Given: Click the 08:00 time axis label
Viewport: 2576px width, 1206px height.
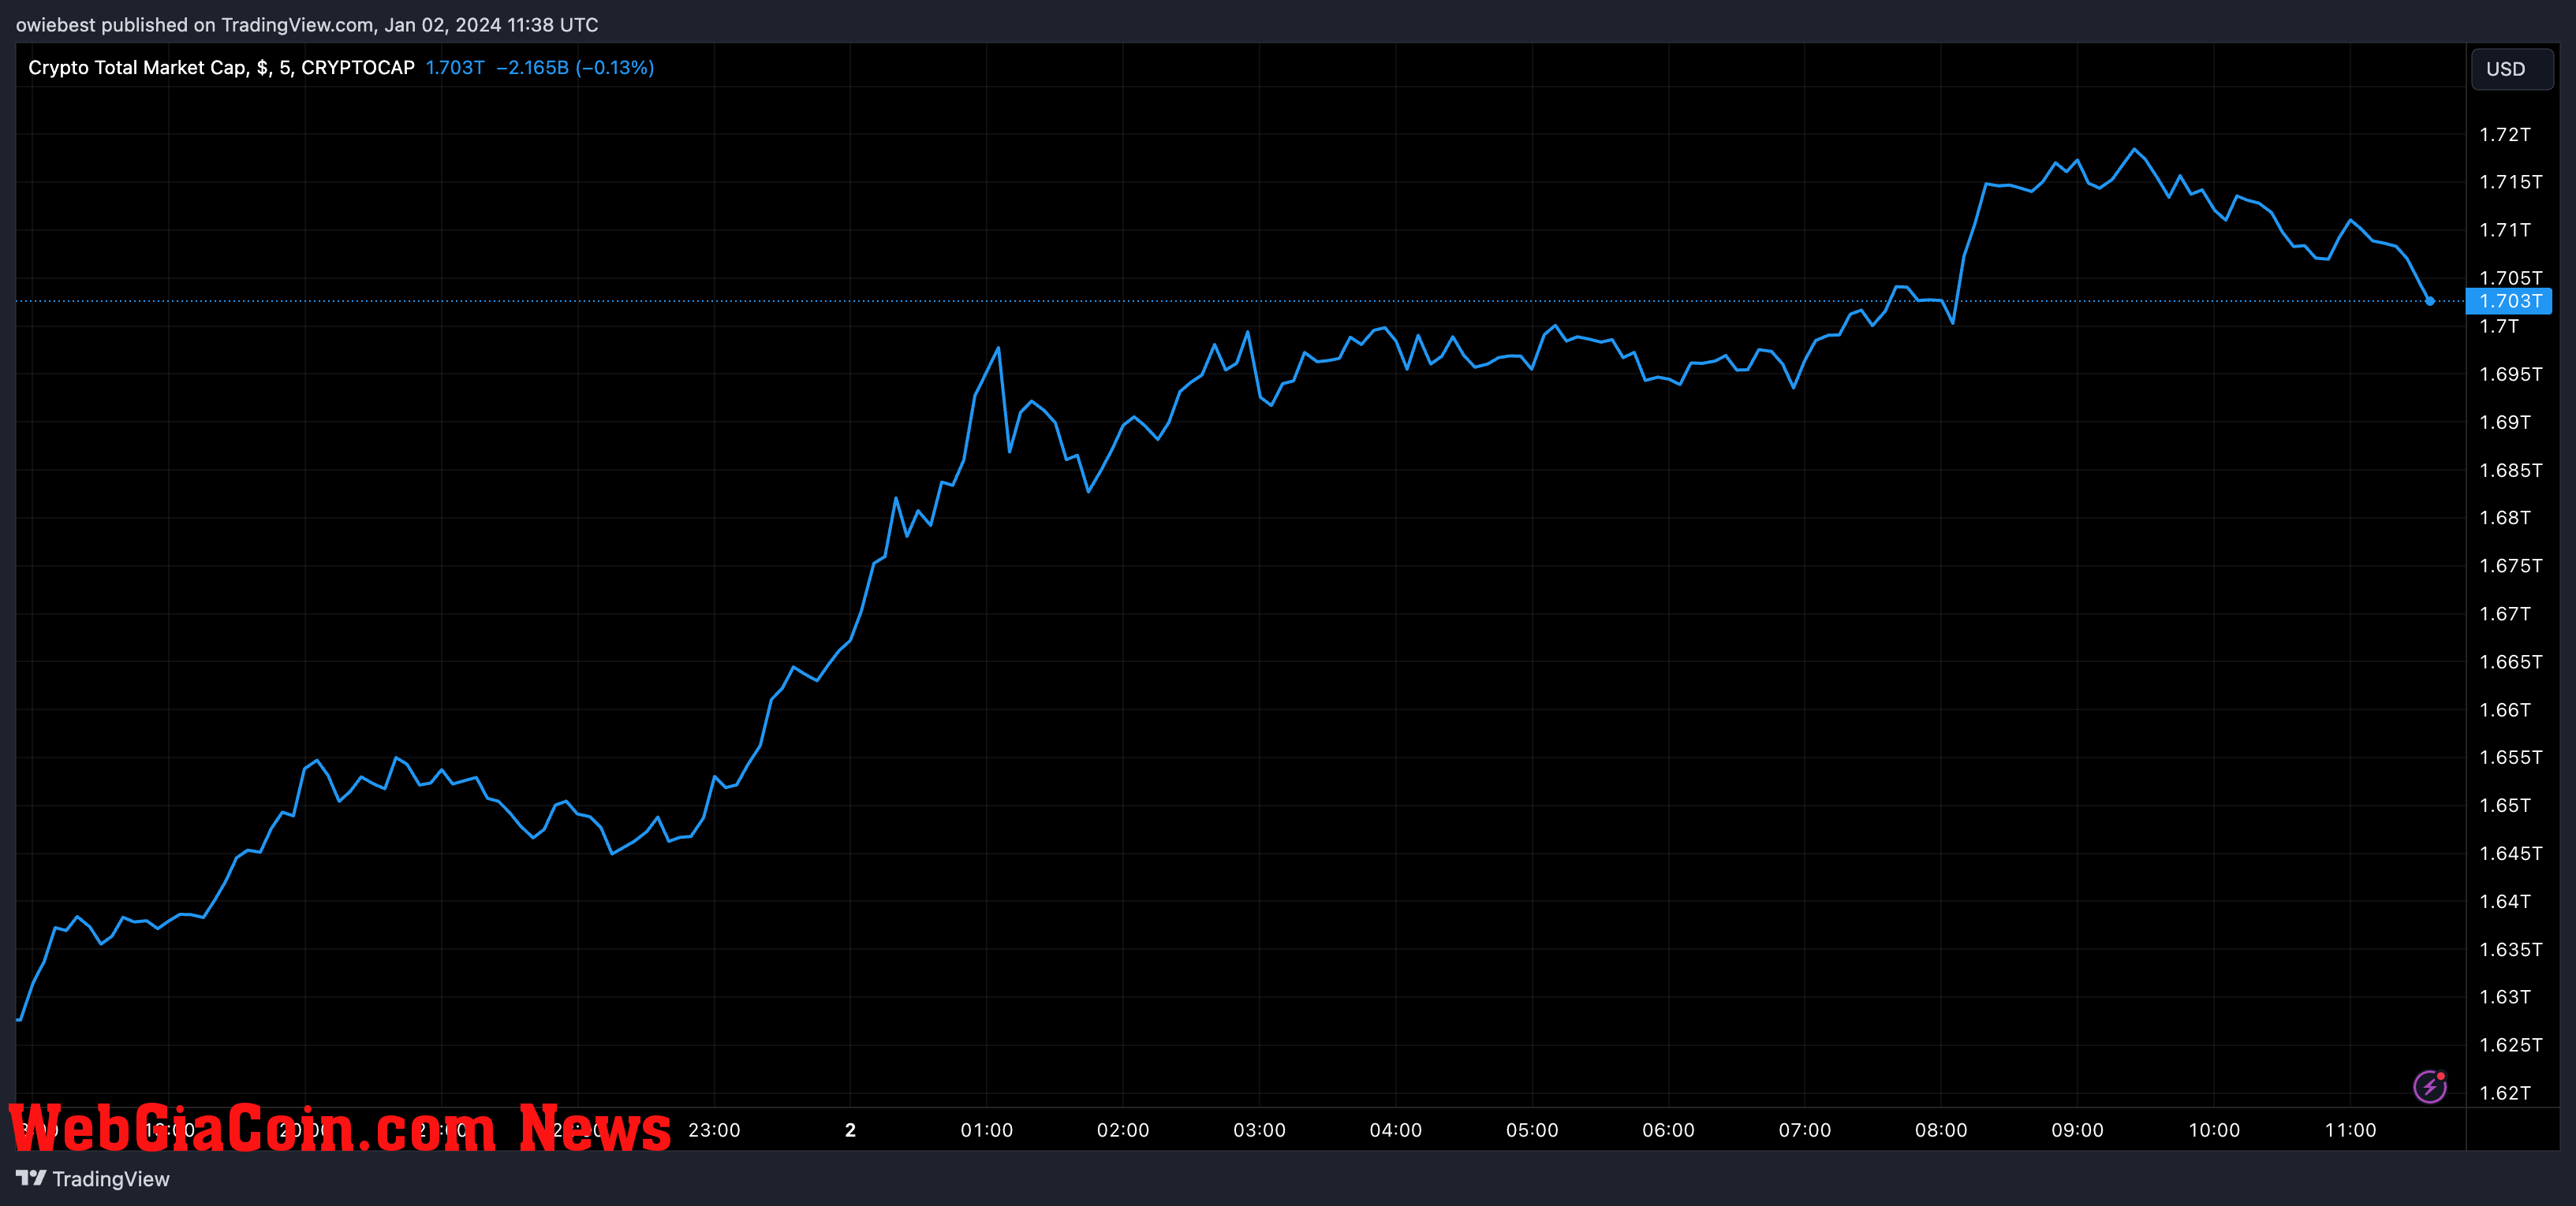Looking at the screenshot, I should pyautogui.click(x=1941, y=1130).
